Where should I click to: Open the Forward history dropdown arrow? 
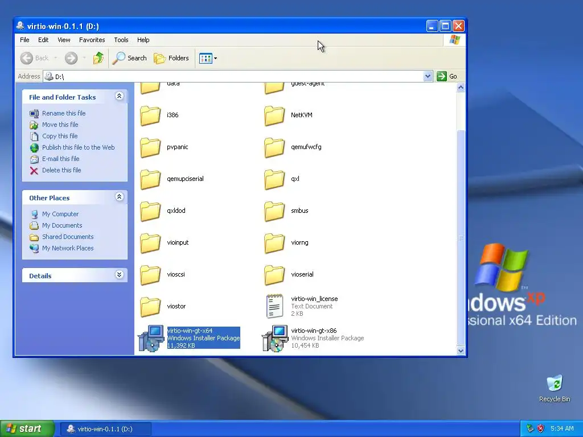point(84,58)
